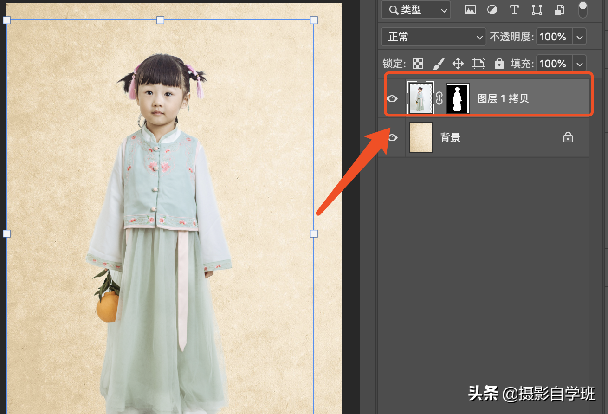
Task: Filter layers by shape layers icon
Action: pos(537,10)
